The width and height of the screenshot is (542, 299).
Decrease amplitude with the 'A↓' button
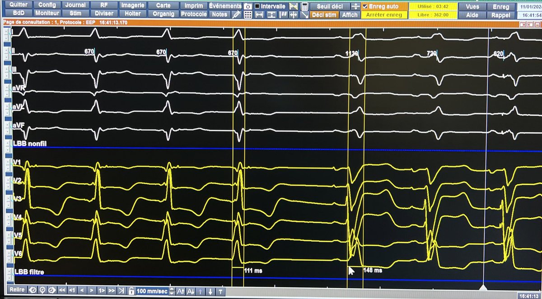pyautogui.click(x=191, y=291)
